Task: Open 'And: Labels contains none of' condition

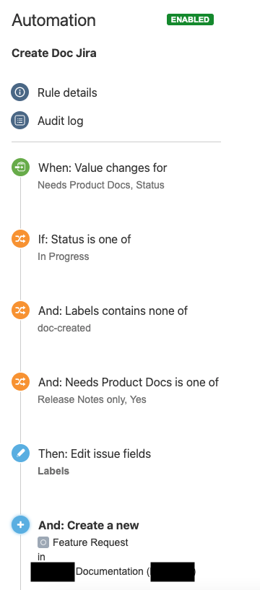Action: (x=113, y=311)
